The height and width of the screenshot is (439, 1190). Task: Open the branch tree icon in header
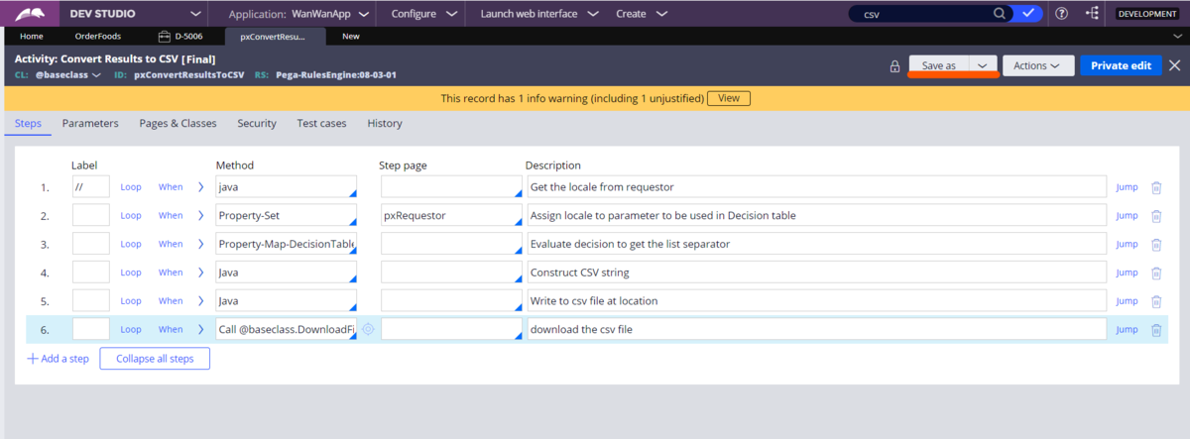tap(1093, 14)
